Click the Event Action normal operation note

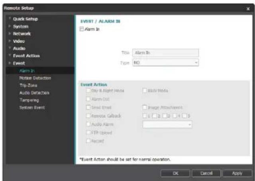[125, 159]
